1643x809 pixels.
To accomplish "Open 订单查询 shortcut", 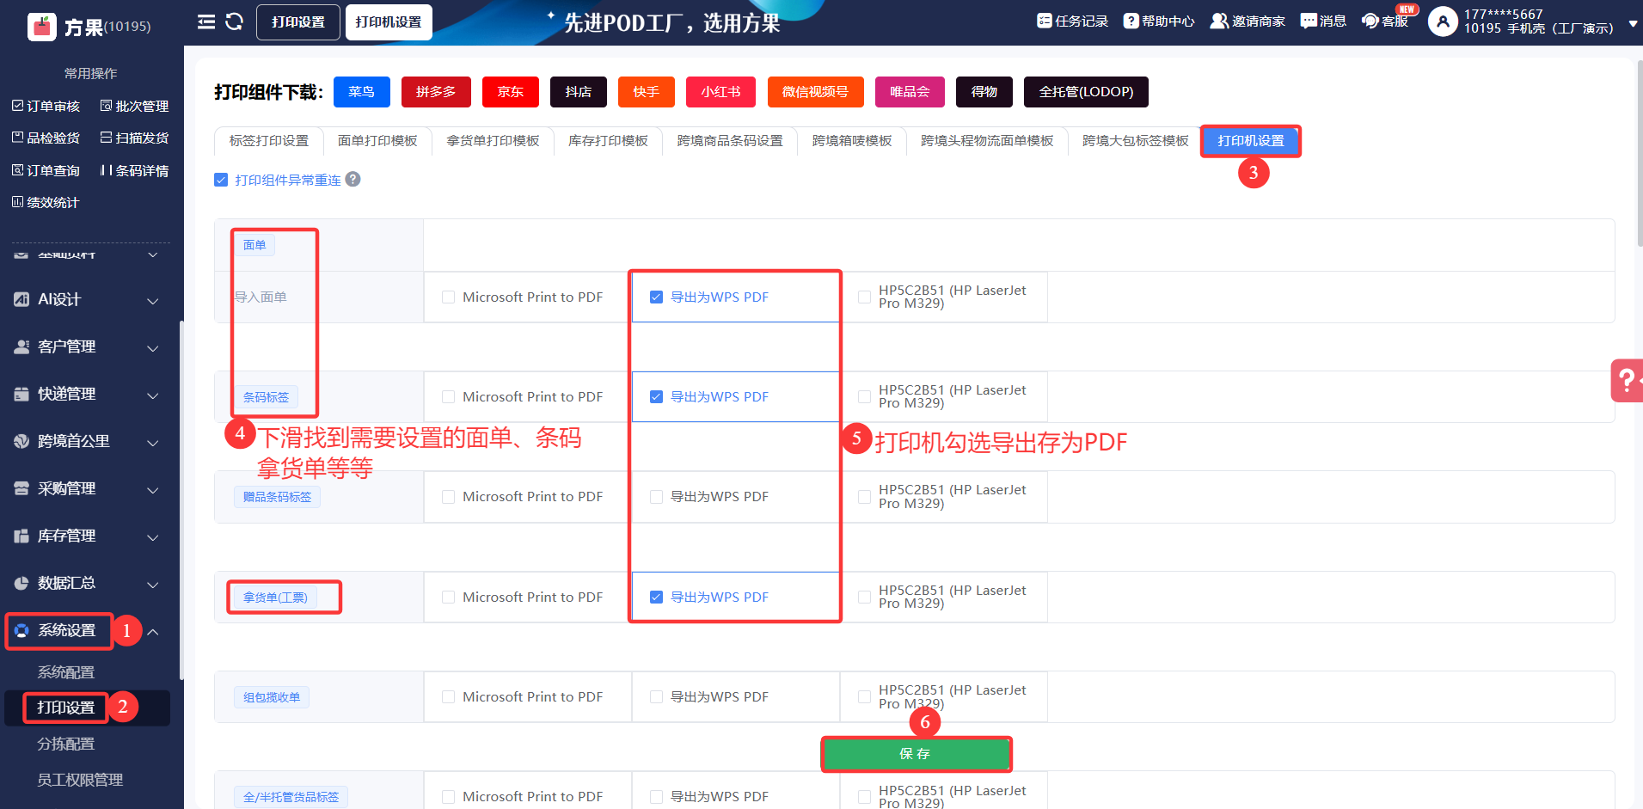I will [x=46, y=170].
